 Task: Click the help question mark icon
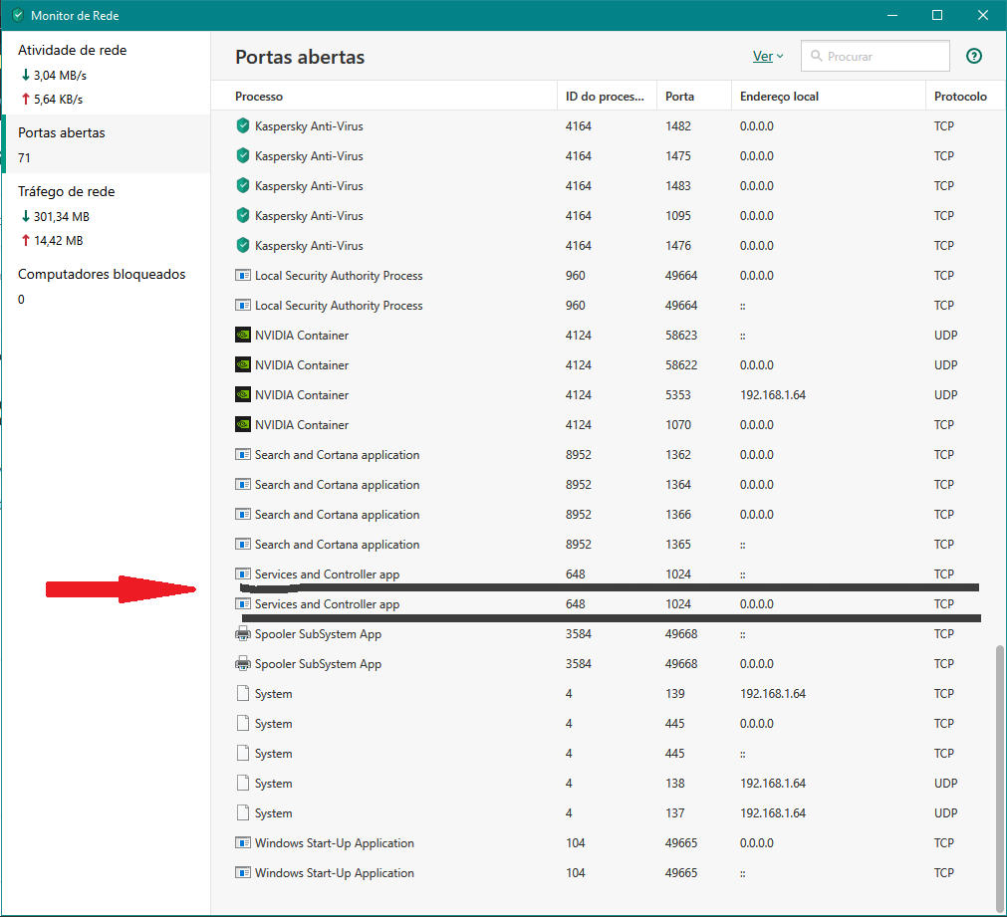click(974, 57)
